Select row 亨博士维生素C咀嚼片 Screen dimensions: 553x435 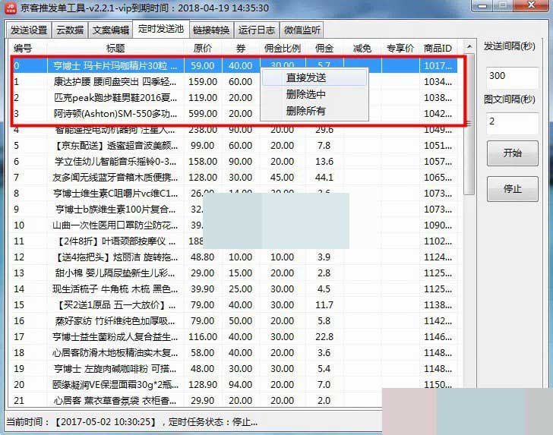(x=235, y=193)
